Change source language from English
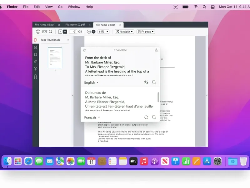250x188 pixels. pyautogui.click(x=91, y=82)
